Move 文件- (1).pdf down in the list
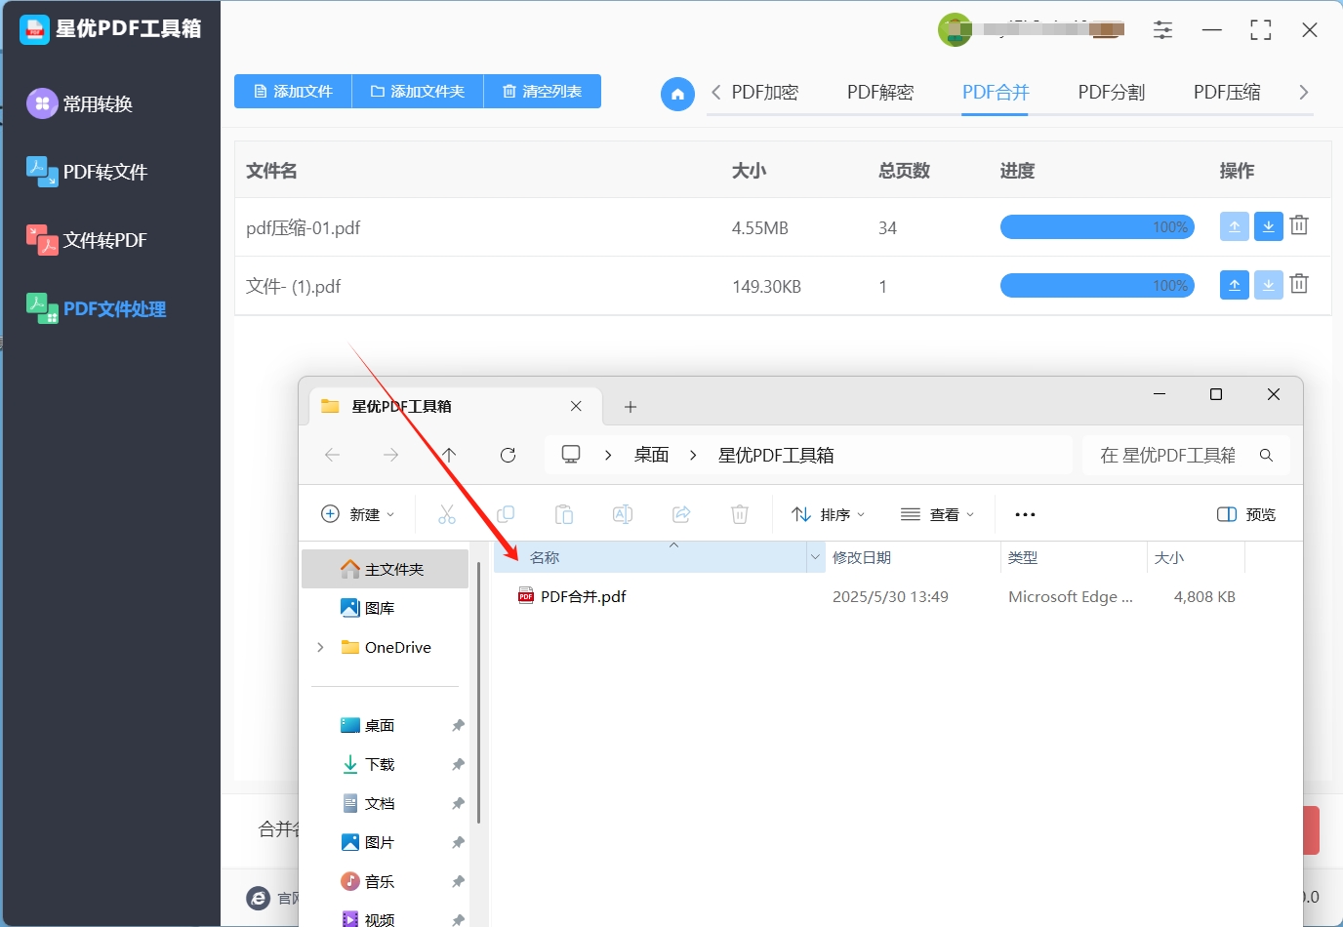The image size is (1343, 927). pyautogui.click(x=1268, y=285)
